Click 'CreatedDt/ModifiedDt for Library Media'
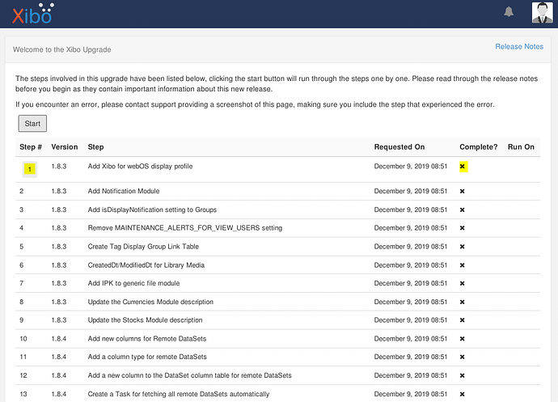The image size is (558, 402). pyautogui.click(x=146, y=265)
